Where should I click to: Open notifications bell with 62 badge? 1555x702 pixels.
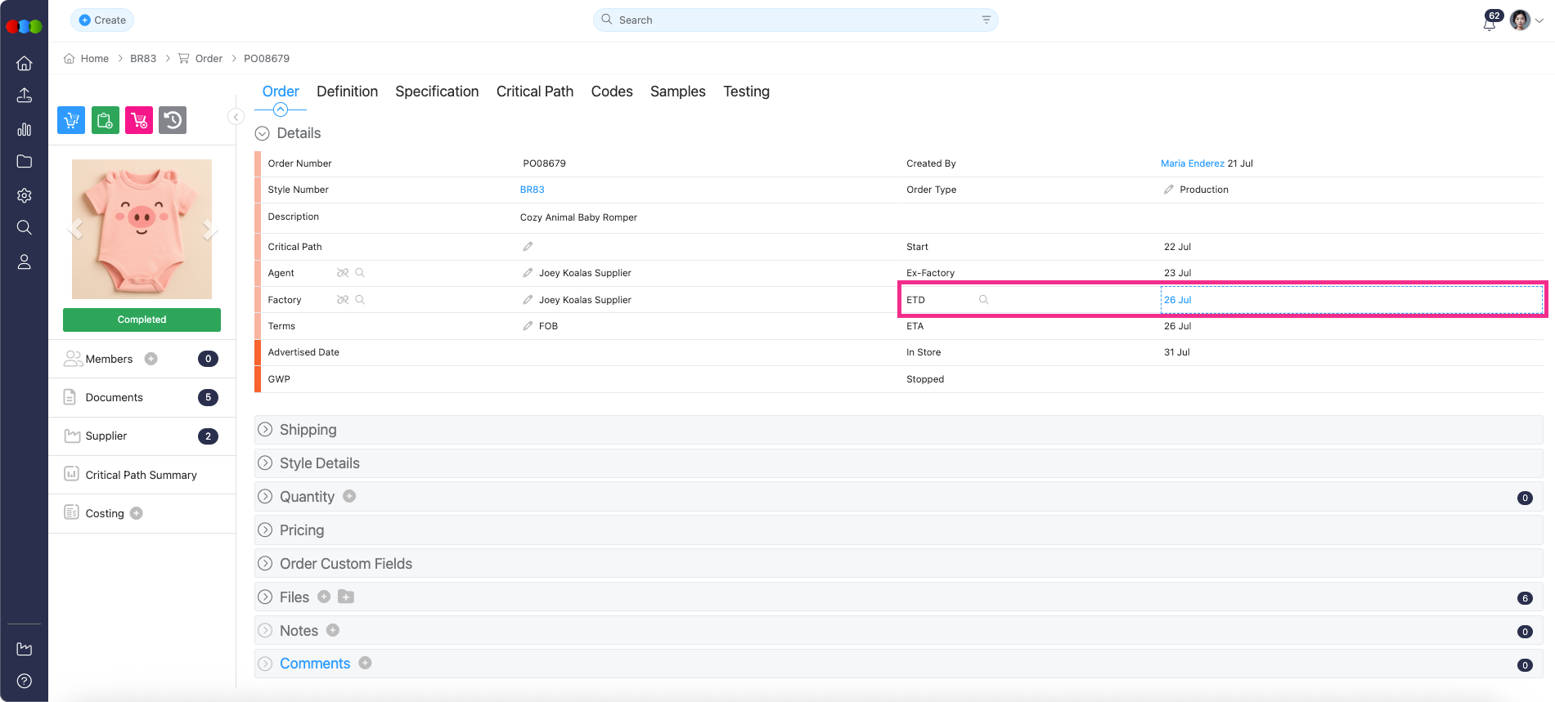click(x=1489, y=22)
